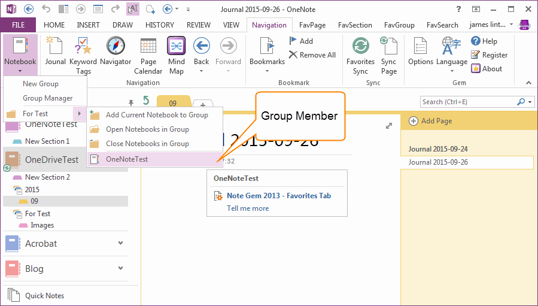Open the Mind Map tool
The image size is (538, 306).
pyautogui.click(x=177, y=55)
